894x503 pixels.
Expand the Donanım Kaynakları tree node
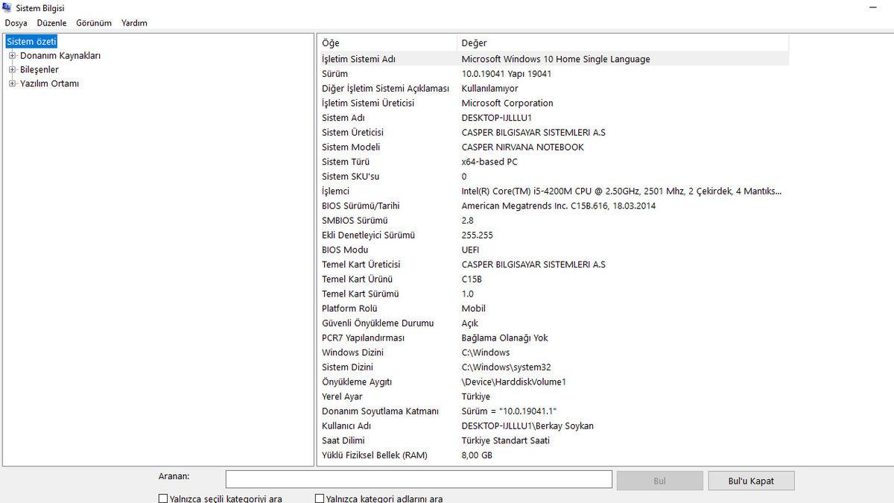[x=12, y=56]
